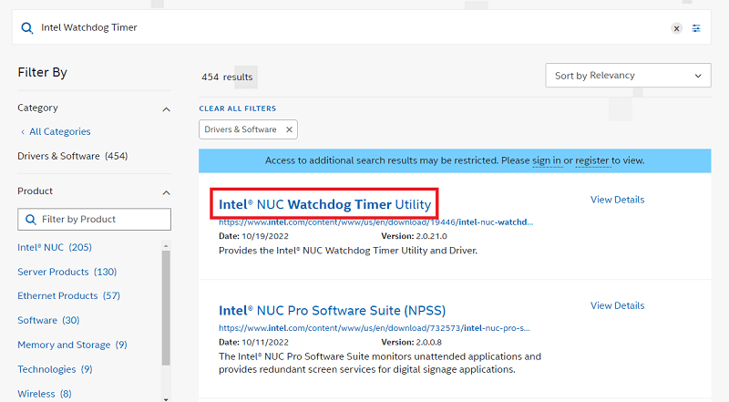Collapse the Product filter section
Screen dimensions: 729x402
point(166,192)
